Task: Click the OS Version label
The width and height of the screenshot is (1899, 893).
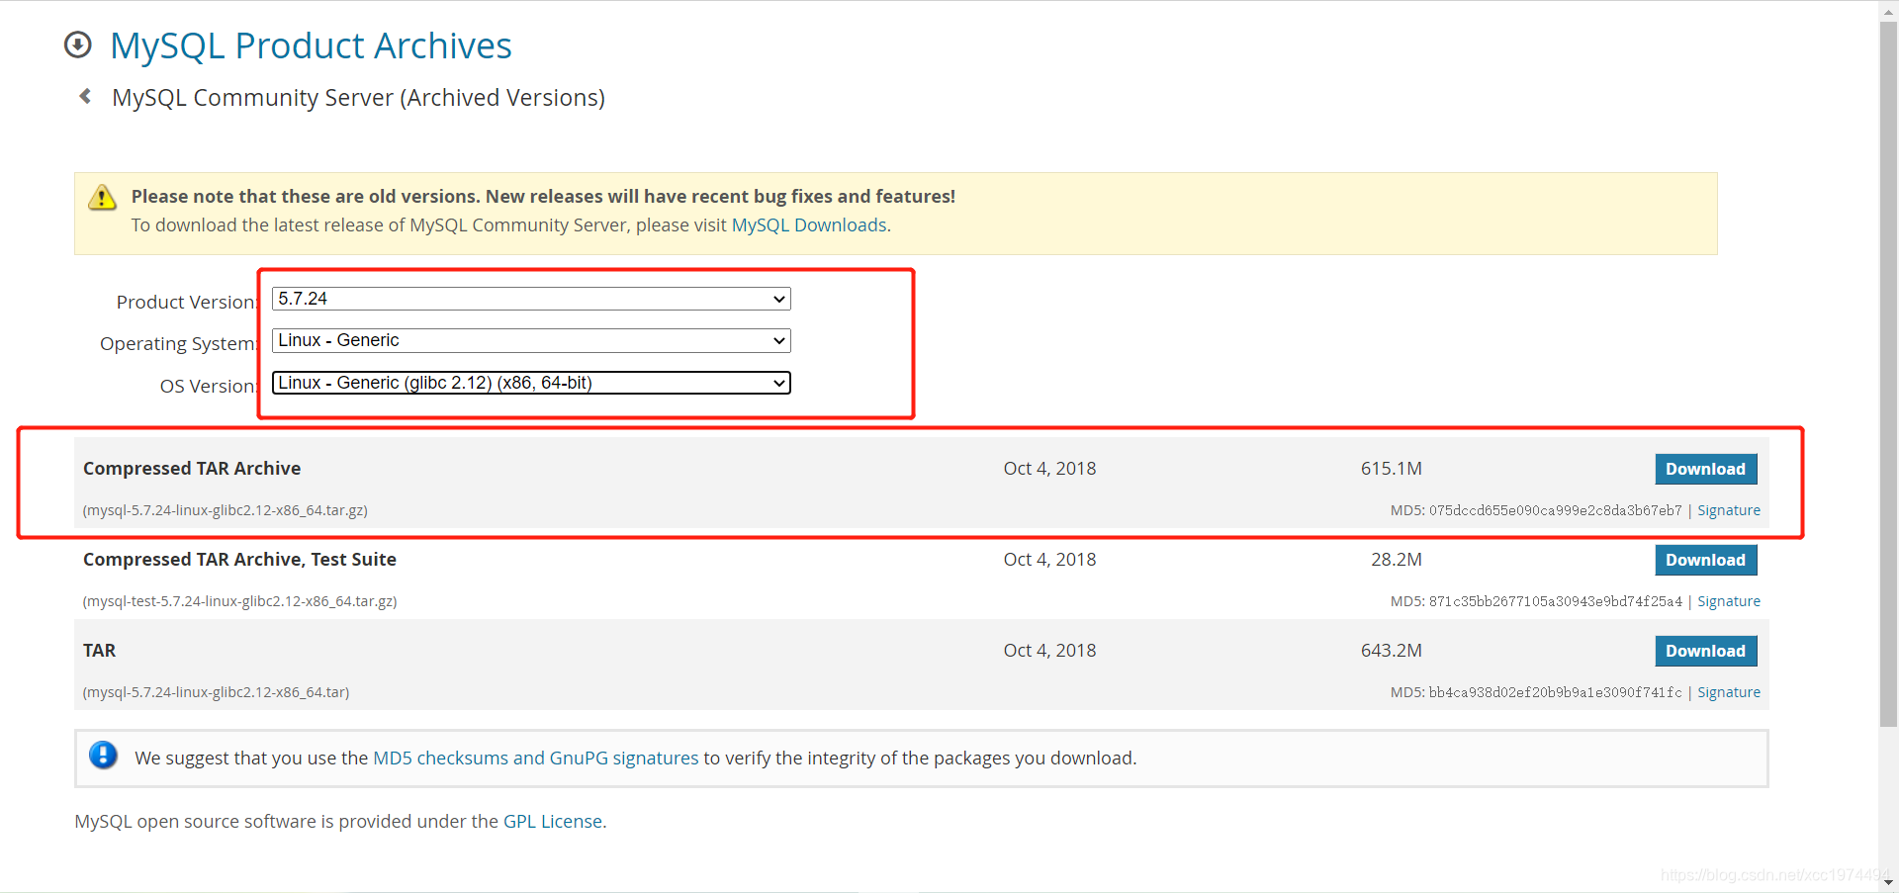Action: (x=209, y=386)
